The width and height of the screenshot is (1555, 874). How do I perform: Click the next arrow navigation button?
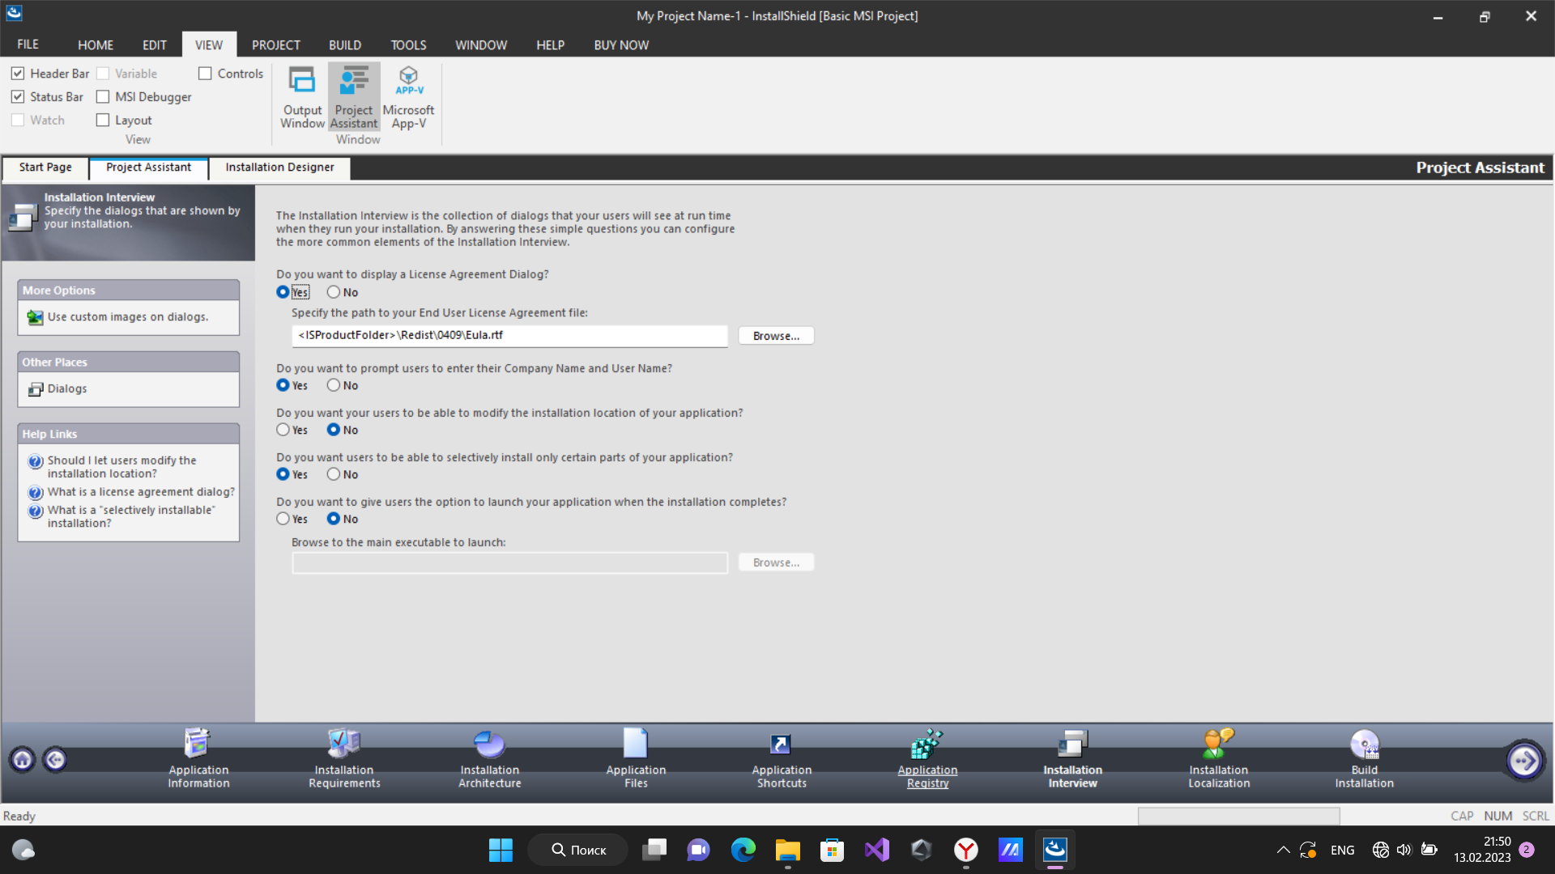pyautogui.click(x=1523, y=760)
